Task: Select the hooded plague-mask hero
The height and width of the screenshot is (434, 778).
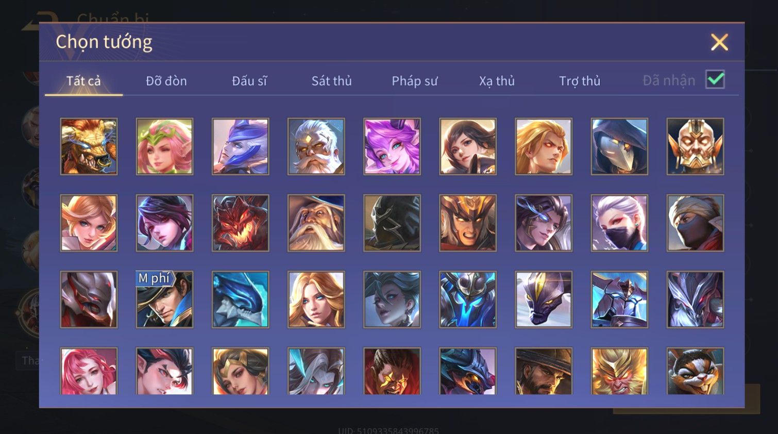Action: point(619,147)
